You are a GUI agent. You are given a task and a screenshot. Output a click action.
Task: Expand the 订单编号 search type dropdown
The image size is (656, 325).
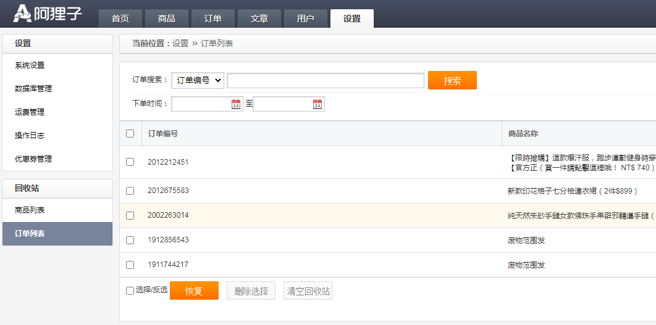(x=198, y=80)
